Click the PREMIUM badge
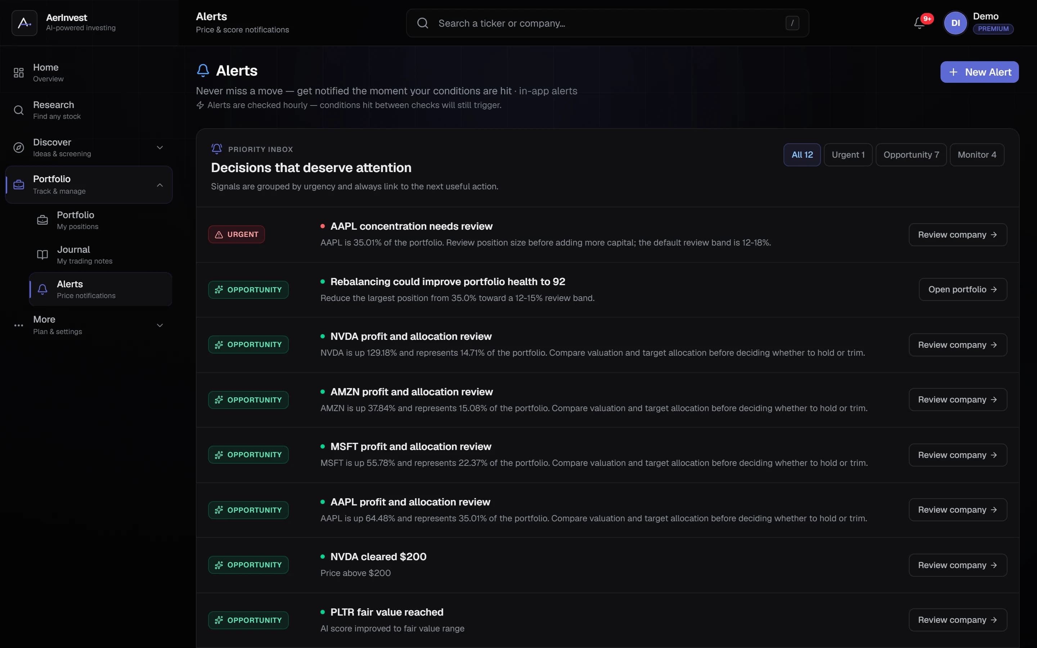Screen dimensions: 1037x648 point(993,29)
